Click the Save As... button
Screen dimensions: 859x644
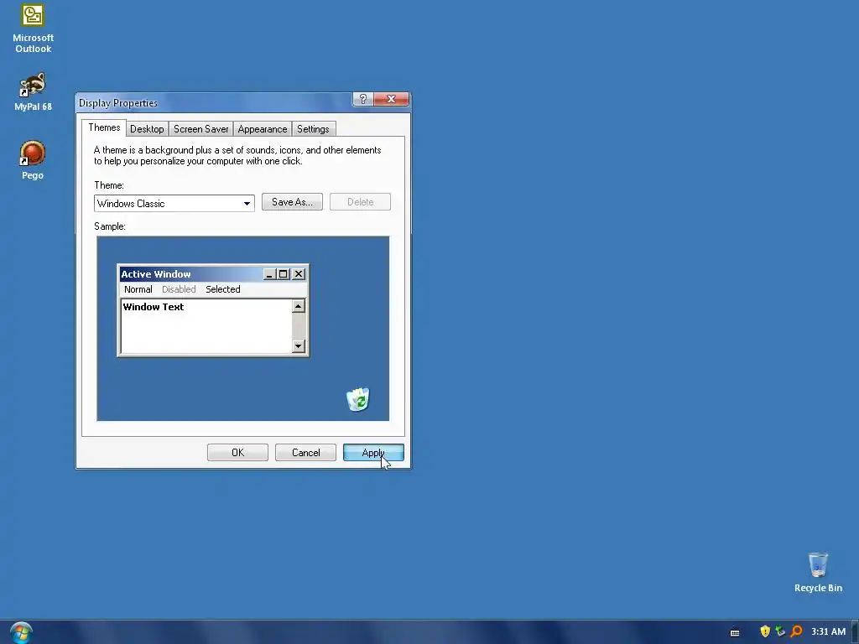[x=292, y=202]
